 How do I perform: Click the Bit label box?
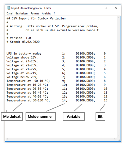pos(100,116)
